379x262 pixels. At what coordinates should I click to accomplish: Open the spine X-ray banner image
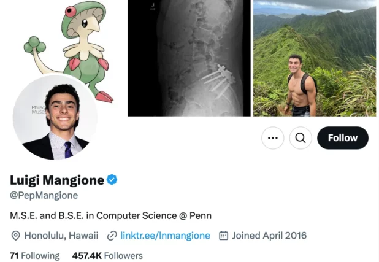[189, 58]
